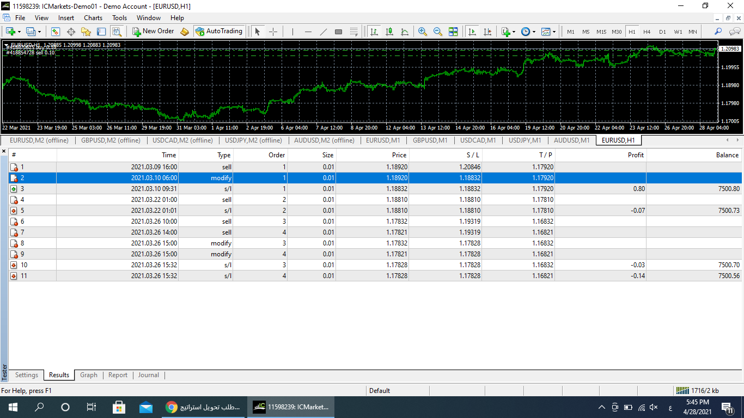Image resolution: width=744 pixels, height=418 pixels.
Task: Open the New Chart toolbar icon
Action: click(x=10, y=32)
